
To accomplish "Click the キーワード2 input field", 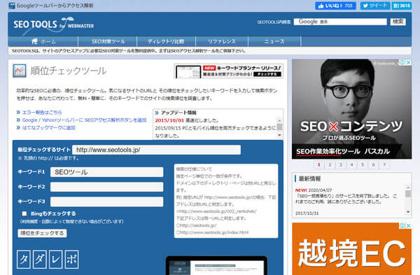I will click(x=106, y=187).
